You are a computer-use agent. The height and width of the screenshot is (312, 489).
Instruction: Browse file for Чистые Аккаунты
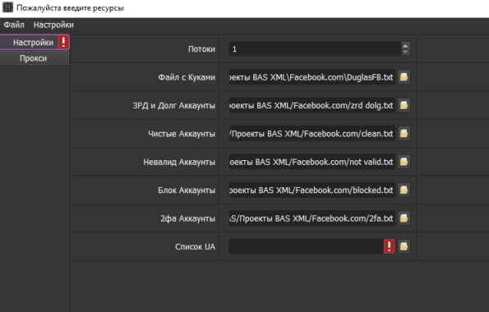[x=404, y=133]
